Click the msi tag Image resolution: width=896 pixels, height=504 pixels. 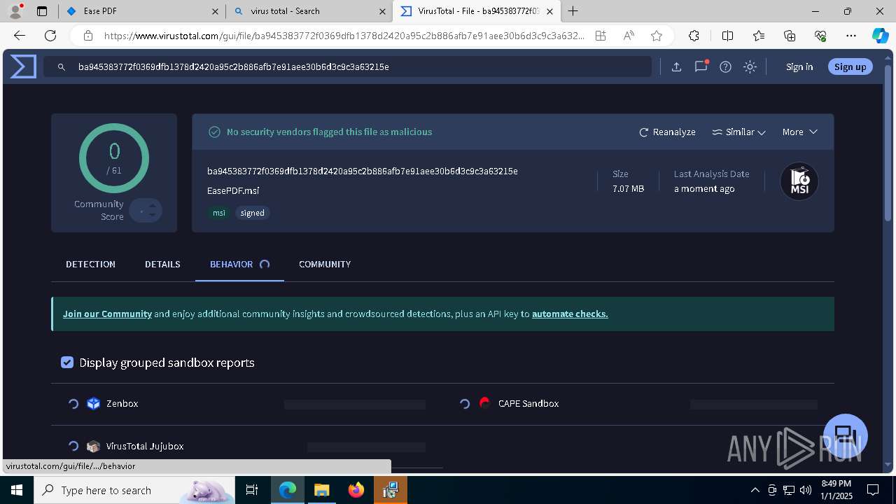[x=219, y=213]
